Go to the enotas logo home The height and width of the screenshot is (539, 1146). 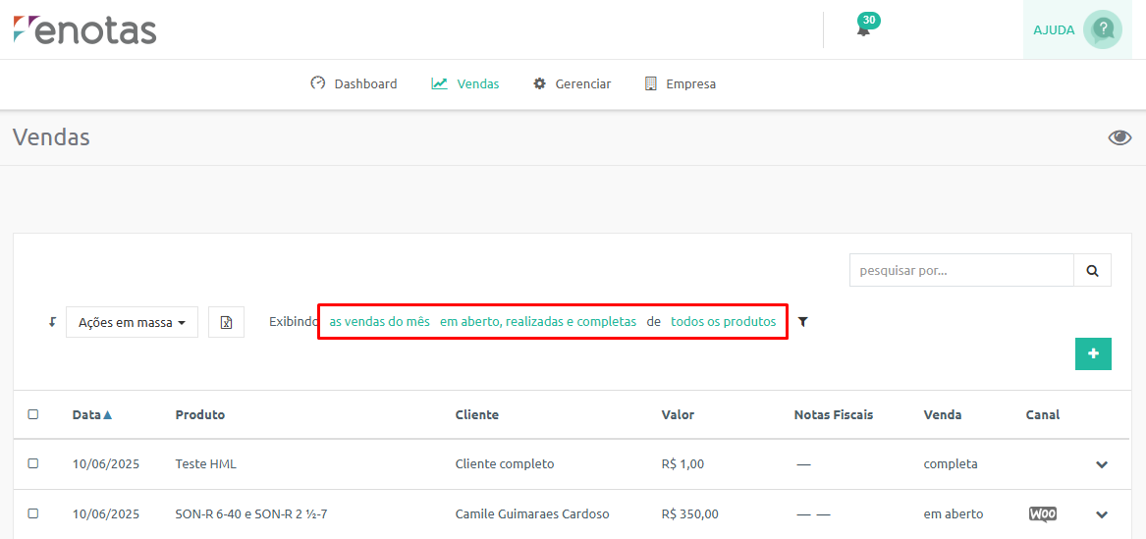click(84, 29)
